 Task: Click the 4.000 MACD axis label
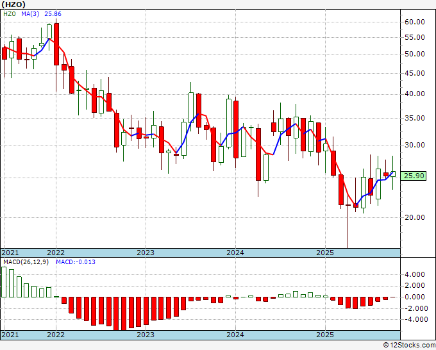[415, 274]
